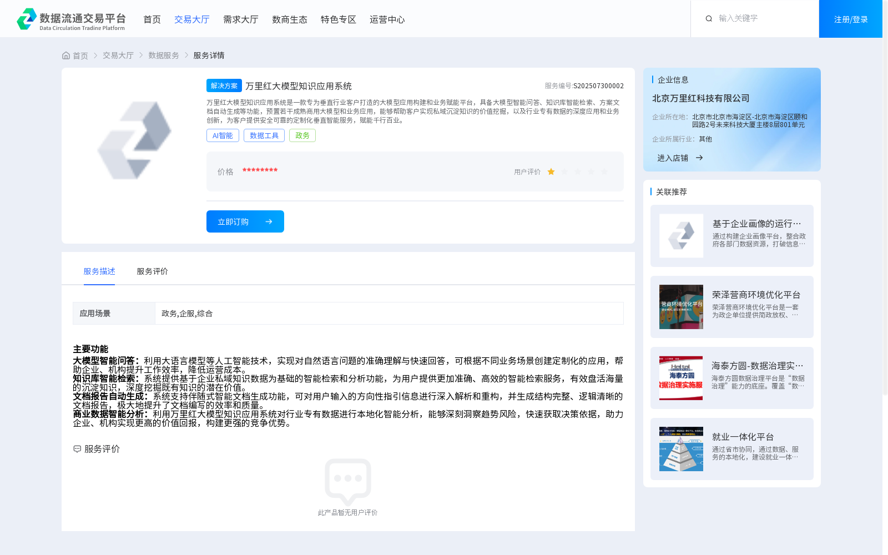Click the 北京万里红科技有限公司 company name
This screenshot has height=555, width=888.
[701, 98]
